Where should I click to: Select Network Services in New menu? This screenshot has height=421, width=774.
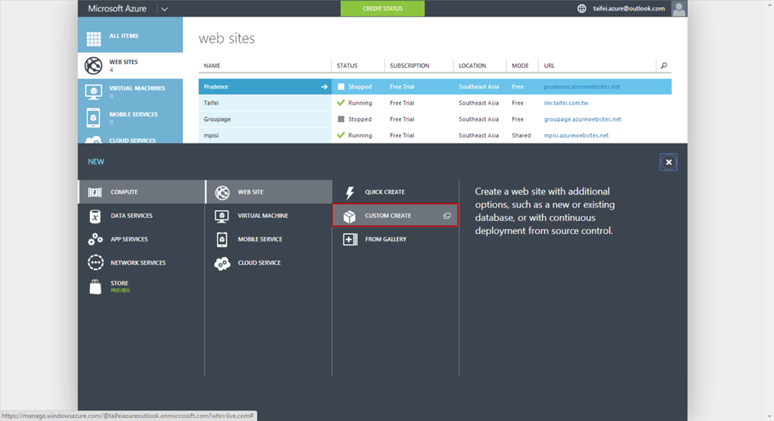tap(141, 263)
